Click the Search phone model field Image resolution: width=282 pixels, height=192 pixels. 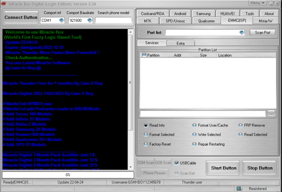(114, 20)
